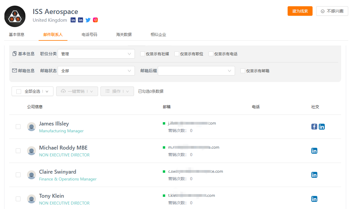Click the ISS Aerospace company title

[55, 11]
